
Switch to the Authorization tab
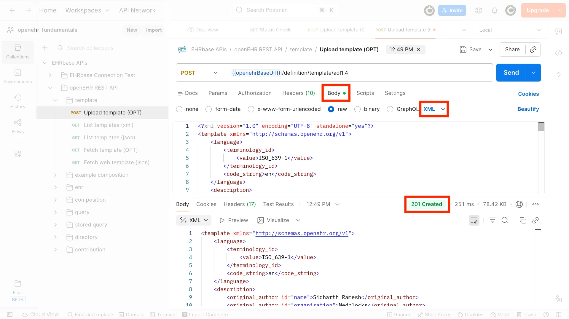click(255, 93)
